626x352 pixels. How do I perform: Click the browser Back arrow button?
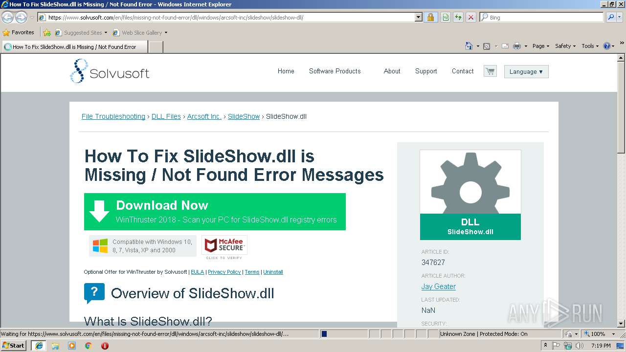[8, 18]
